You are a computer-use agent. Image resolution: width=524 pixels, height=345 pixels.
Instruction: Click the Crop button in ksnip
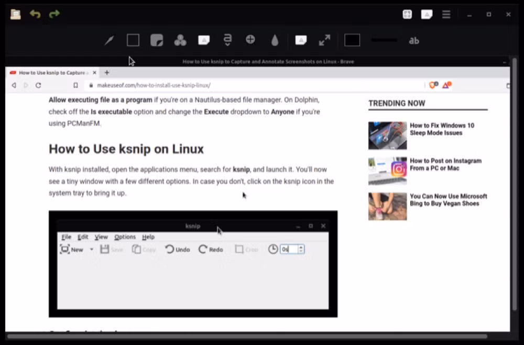coord(247,250)
